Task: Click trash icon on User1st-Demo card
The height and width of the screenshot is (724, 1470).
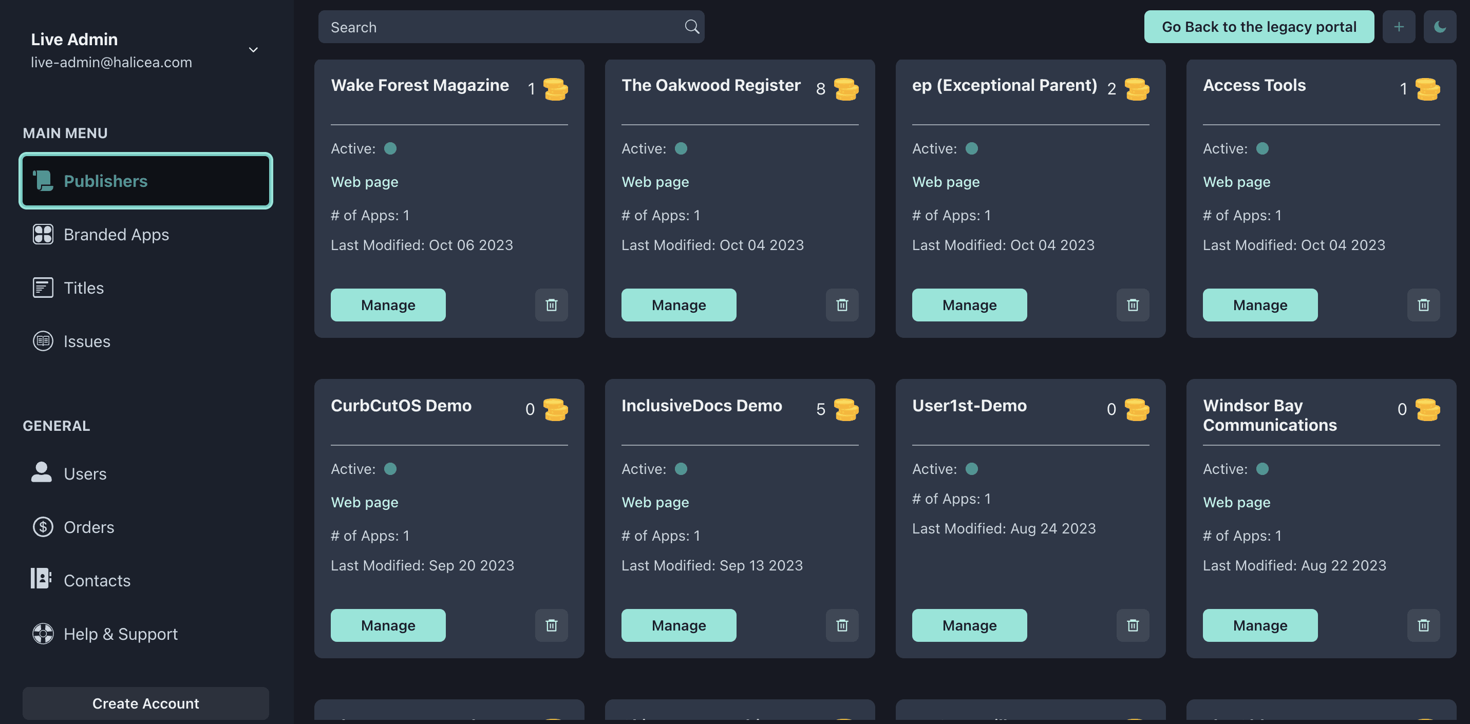Action: click(1133, 625)
